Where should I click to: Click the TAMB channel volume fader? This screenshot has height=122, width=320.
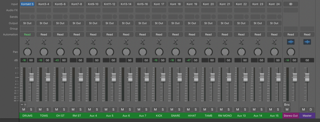(212, 77)
